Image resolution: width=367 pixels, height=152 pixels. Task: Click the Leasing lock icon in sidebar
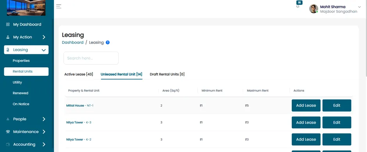tap(8, 50)
